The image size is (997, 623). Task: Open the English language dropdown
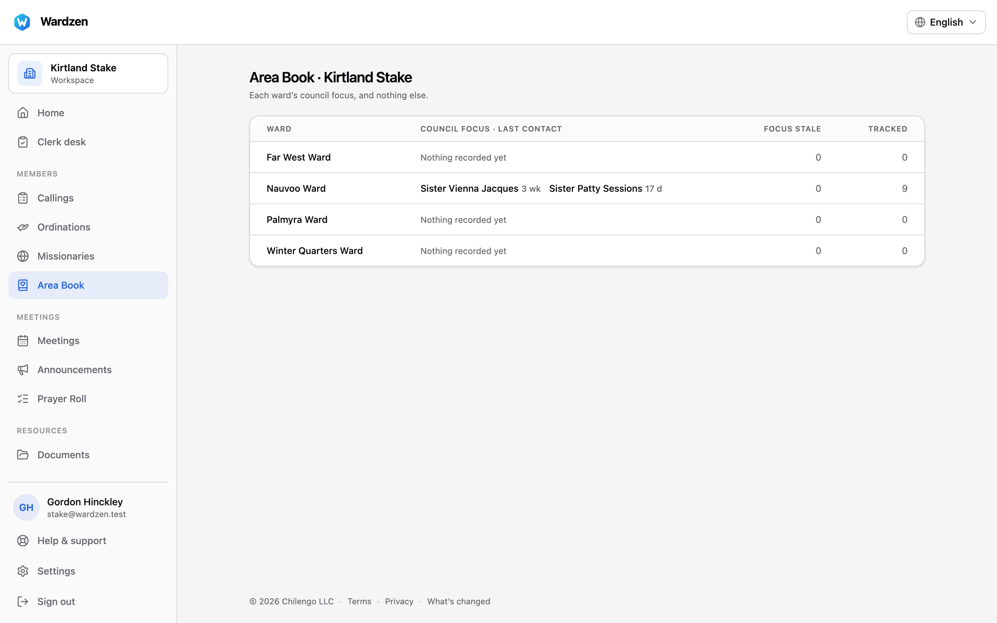click(x=946, y=22)
